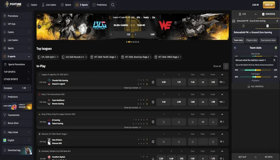
Task: Expand the Sports sidebar submenu
Action: pos(29,48)
